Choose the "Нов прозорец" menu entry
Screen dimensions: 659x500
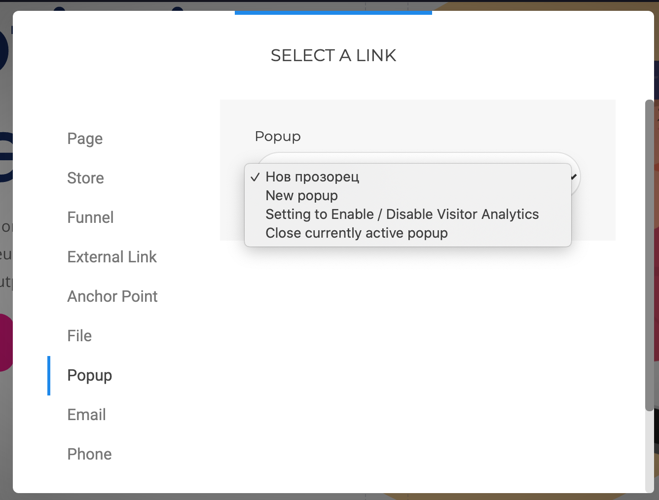312,177
